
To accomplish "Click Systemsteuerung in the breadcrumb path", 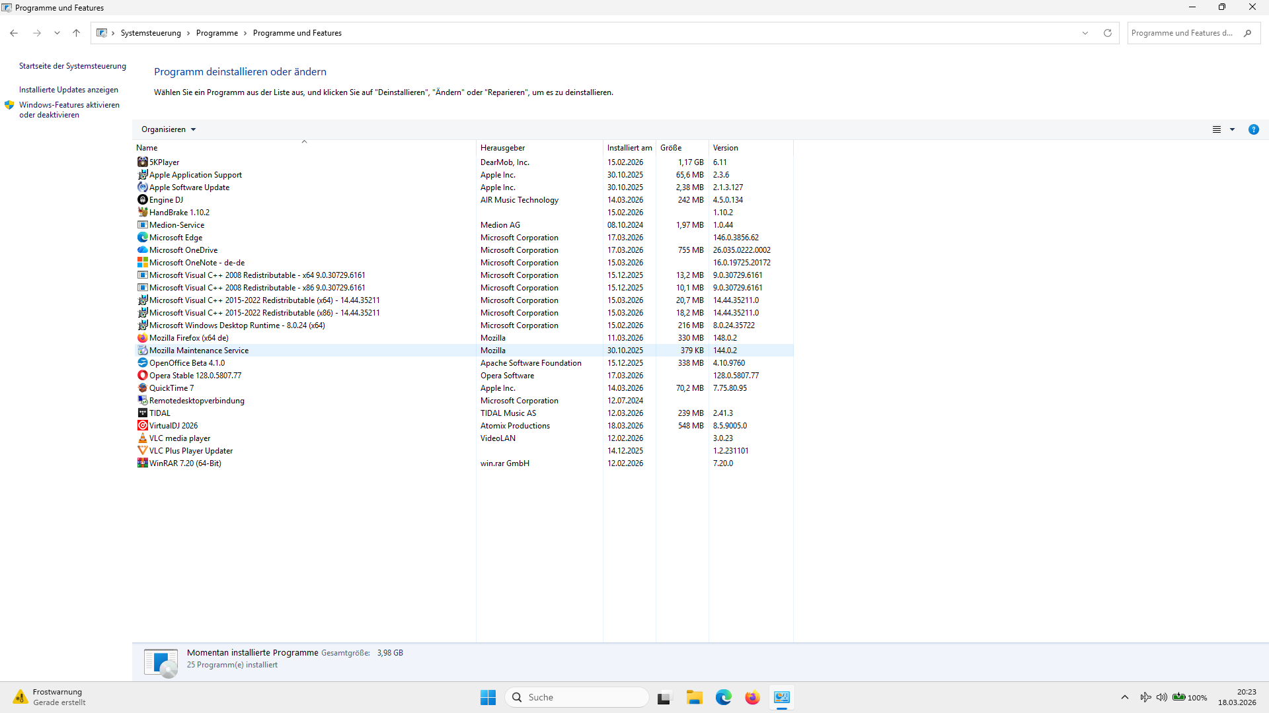I will pyautogui.click(x=151, y=33).
